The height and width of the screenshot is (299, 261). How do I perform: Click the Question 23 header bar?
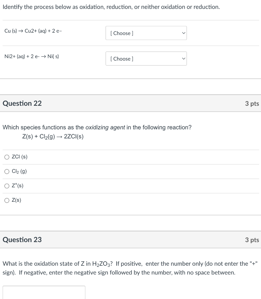130,240
